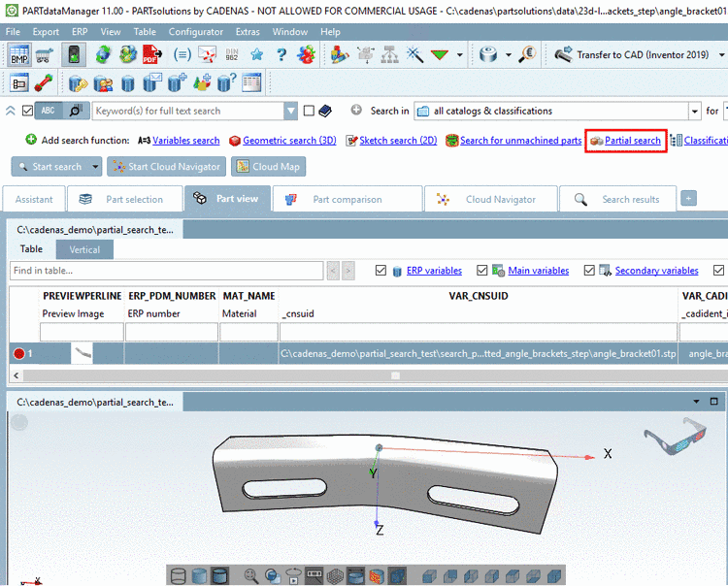Click the database with envelope icon

tap(152, 83)
